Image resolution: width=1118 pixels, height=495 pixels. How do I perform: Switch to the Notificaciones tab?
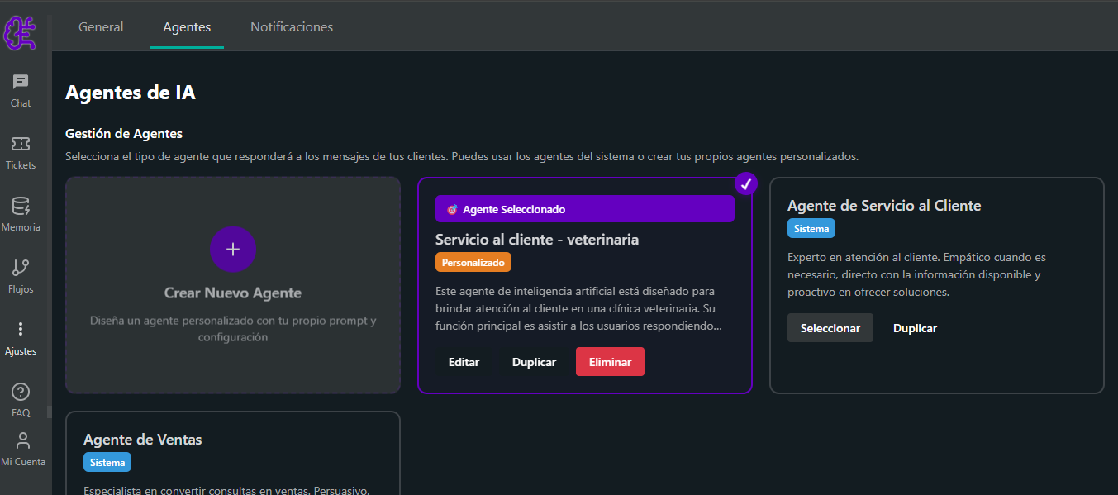click(x=292, y=27)
